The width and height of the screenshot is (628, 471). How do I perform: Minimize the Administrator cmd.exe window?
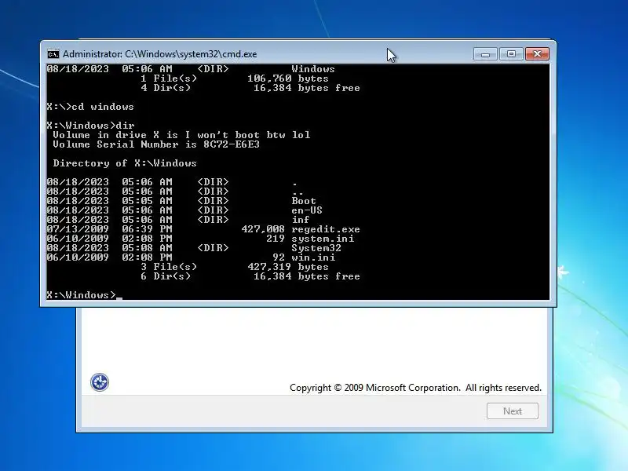485,54
